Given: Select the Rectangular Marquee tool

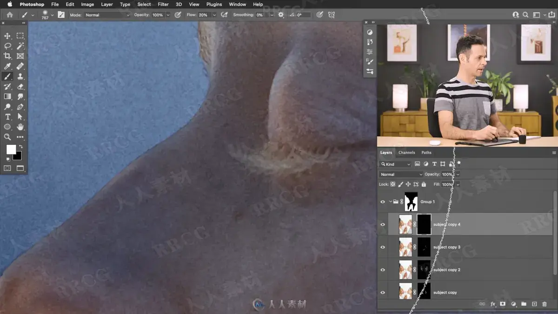Looking at the screenshot, I should [20, 36].
